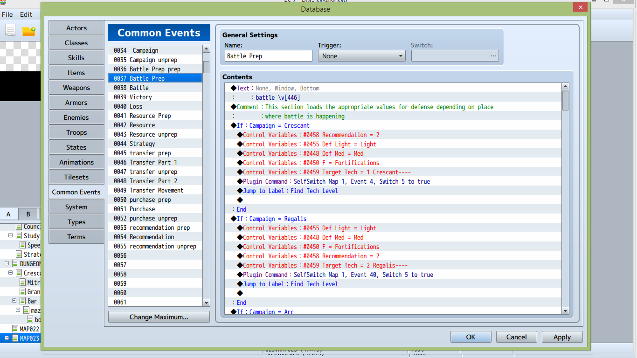Switch to the Tilesets tab
637x358 pixels.
tap(76, 177)
